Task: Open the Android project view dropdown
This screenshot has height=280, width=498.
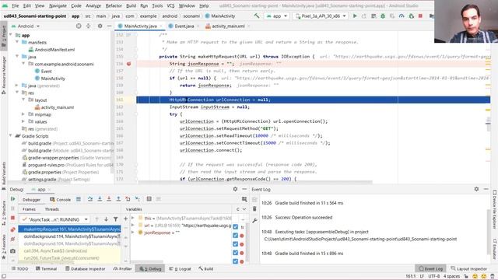Action: click(x=26, y=26)
